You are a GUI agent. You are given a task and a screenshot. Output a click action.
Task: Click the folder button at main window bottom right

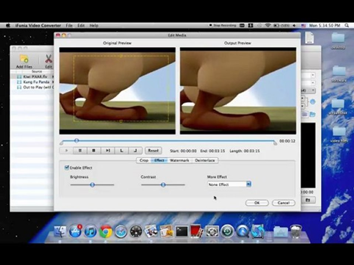click(x=308, y=200)
